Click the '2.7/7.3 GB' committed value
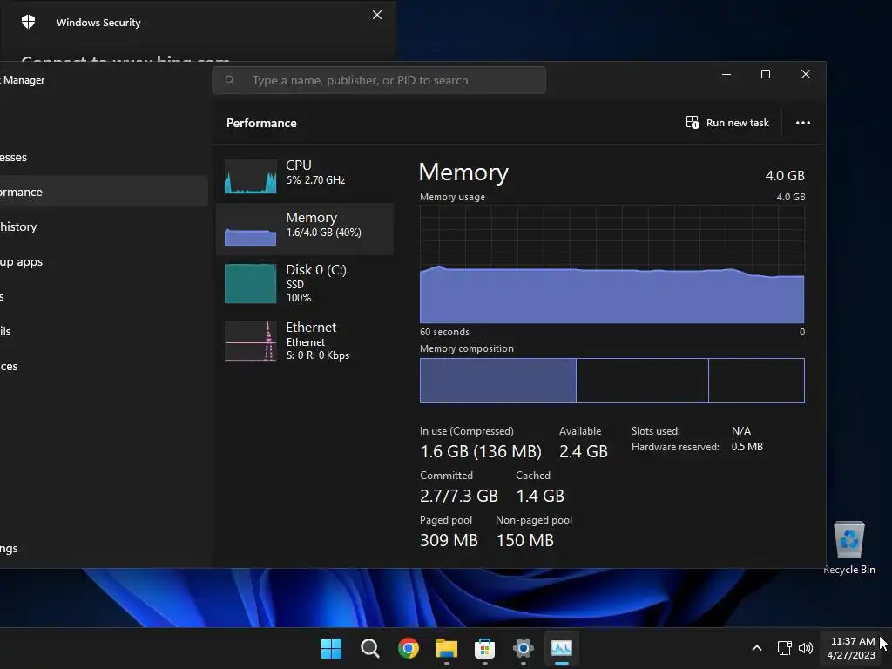Viewport: 892px width, 669px height. point(459,496)
